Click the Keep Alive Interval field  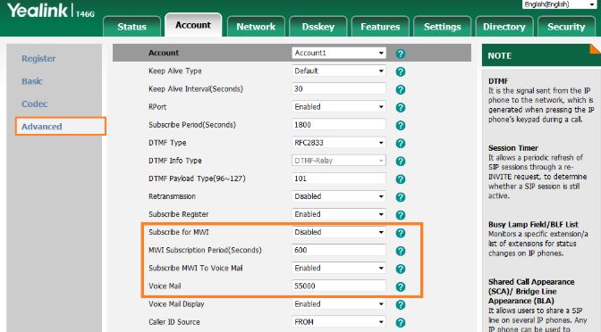339,88
